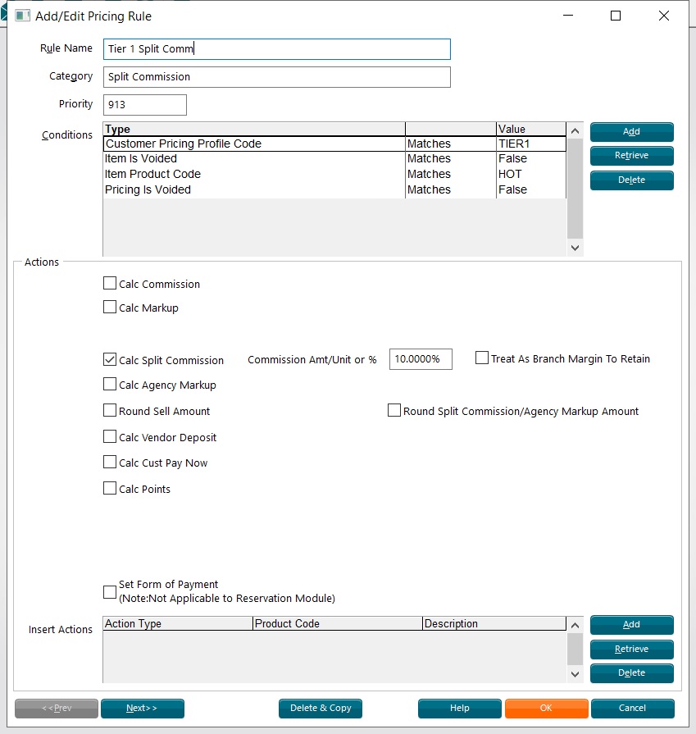Check the Calc Vendor Deposit option
696x734 pixels.
[x=110, y=437]
